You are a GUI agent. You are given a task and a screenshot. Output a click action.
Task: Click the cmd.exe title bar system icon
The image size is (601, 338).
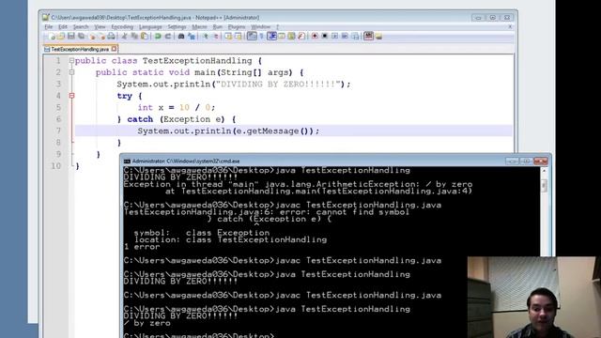click(x=127, y=161)
